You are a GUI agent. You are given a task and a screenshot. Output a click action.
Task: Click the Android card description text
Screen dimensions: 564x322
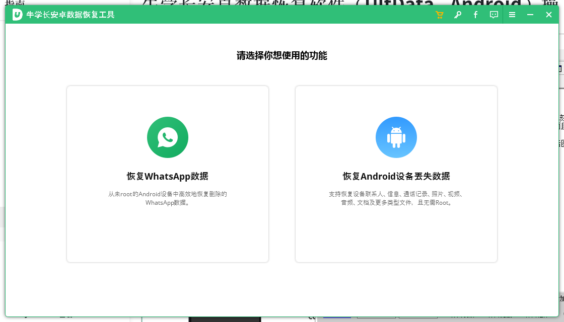click(396, 198)
